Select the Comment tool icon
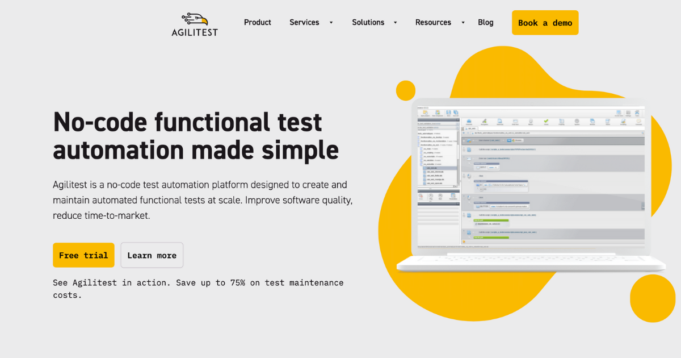Image resolution: width=681 pixels, height=358 pixels. pos(638,120)
